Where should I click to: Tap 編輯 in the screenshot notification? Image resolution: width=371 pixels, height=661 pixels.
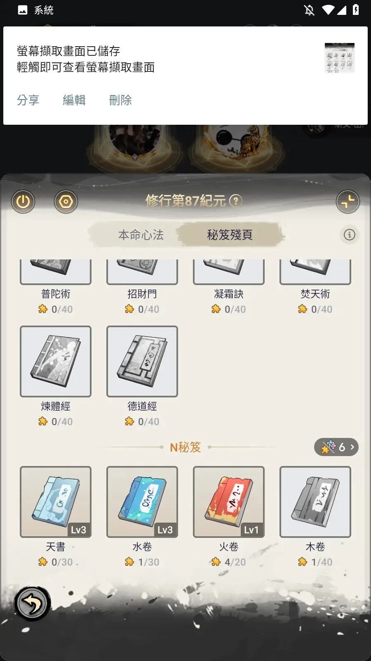(x=74, y=100)
